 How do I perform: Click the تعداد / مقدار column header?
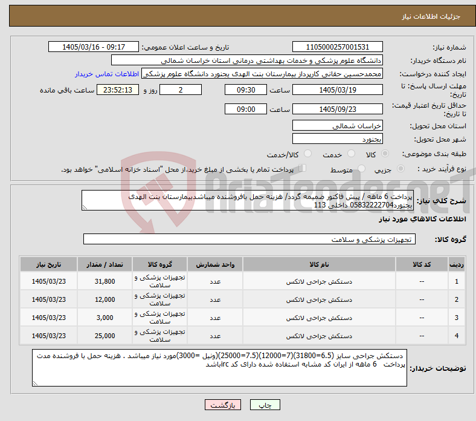point(105,264)
